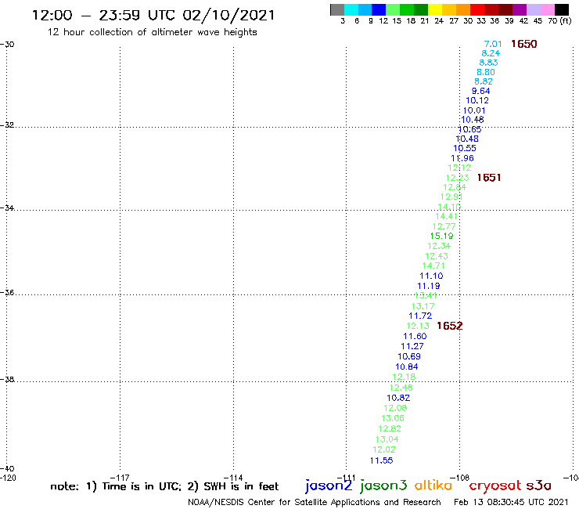The width and height of the screenshot is (579, 509).
Task: Click the wave height value '12.91'
Action: pos(452,197)
